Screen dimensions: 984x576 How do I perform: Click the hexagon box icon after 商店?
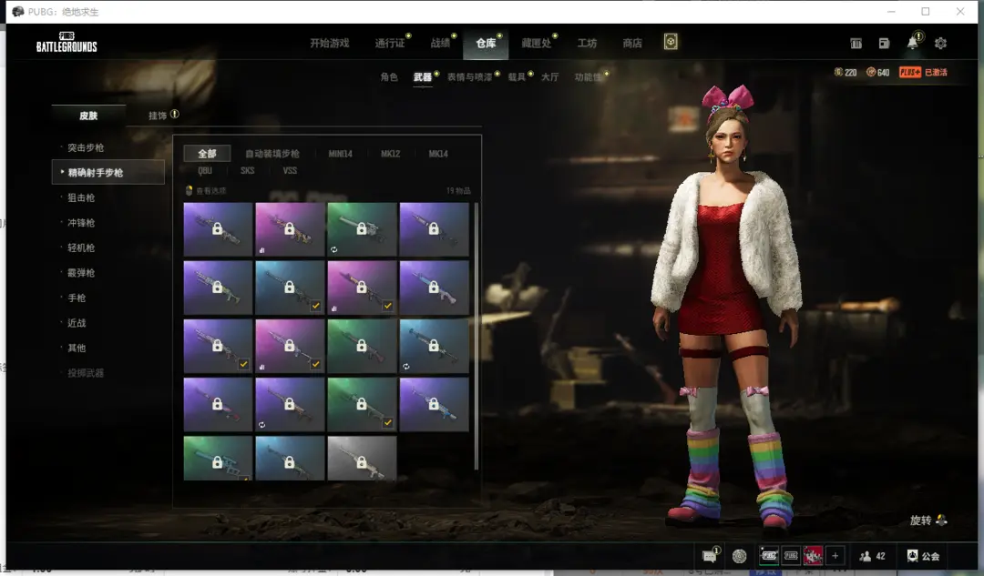click(x=671, y=42)
